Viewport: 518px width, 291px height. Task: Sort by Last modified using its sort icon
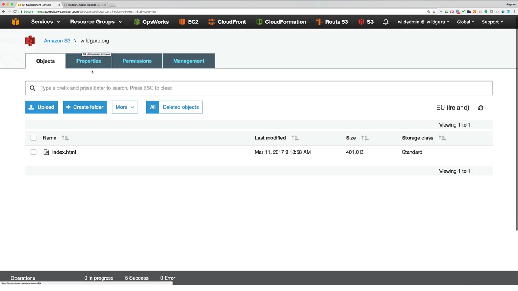(x=295, y=138)
